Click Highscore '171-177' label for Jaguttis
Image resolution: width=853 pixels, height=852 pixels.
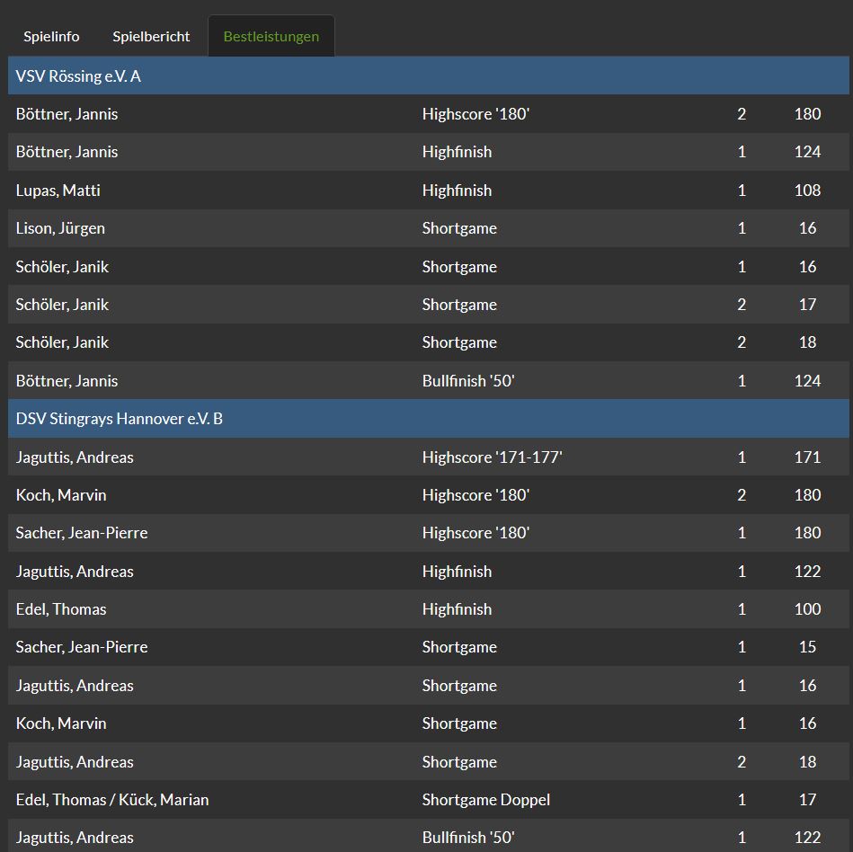tap(492, 457)
